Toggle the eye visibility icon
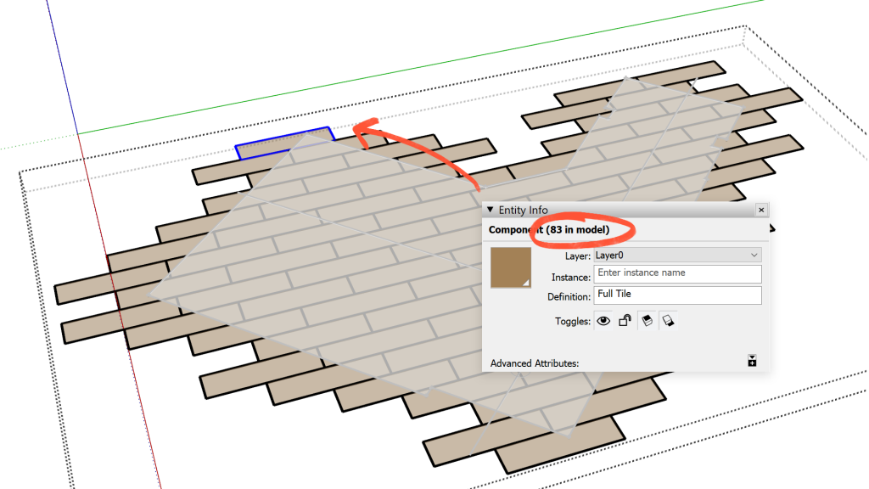869x489 pixels. click(x=603, y=321)
